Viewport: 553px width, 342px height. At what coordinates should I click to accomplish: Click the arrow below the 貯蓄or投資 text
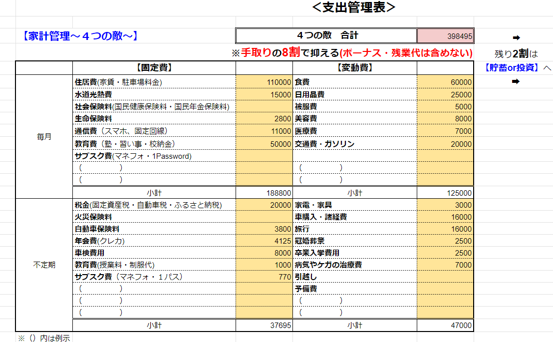[x=516, y=81]
